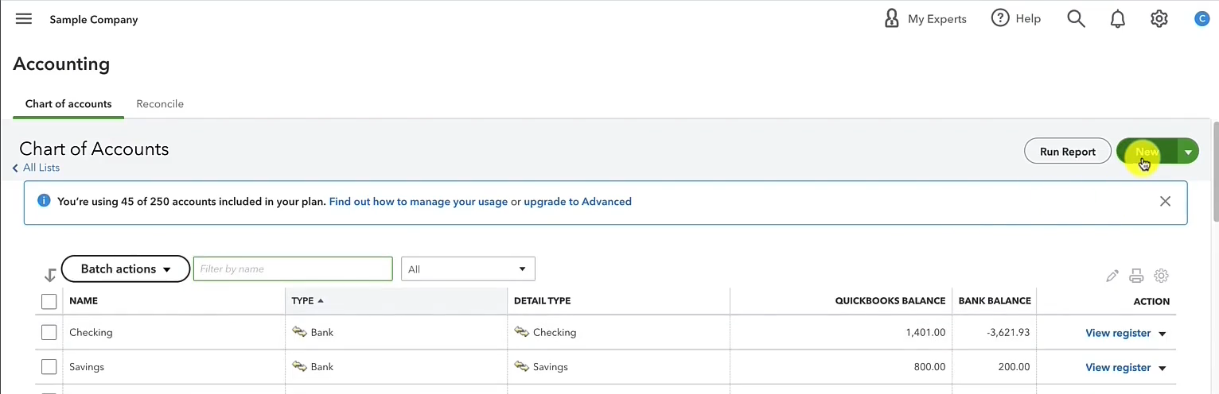Dismiss the account usage banner
Image resolution: width=1219 pixels, height=394 pixels.
click(x=1165, y=202)
